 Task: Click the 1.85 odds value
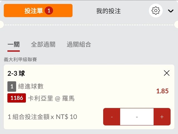tap(162, 91)
